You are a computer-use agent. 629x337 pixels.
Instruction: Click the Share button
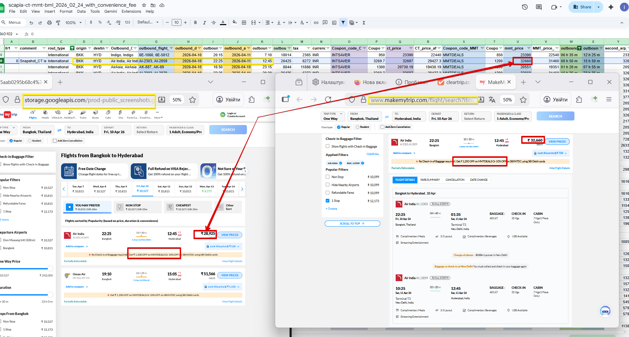[x=582, y=7]
